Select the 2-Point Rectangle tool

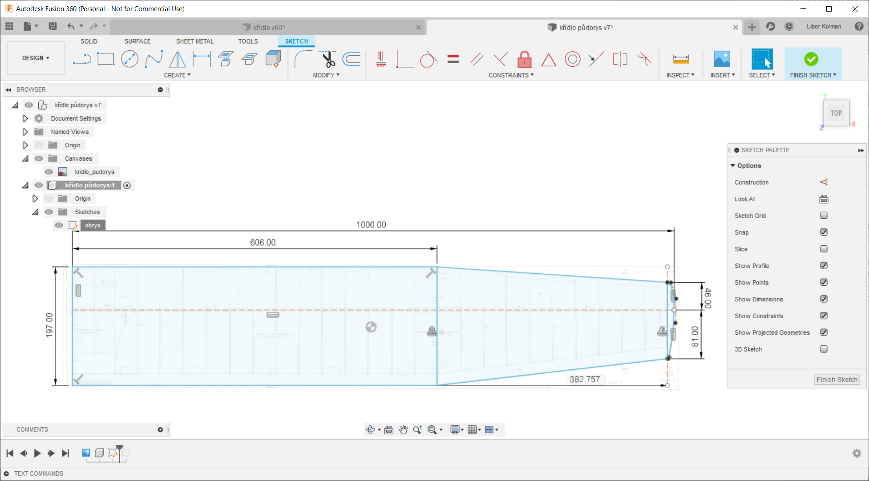pyautogui.click(x=106, y=59)
